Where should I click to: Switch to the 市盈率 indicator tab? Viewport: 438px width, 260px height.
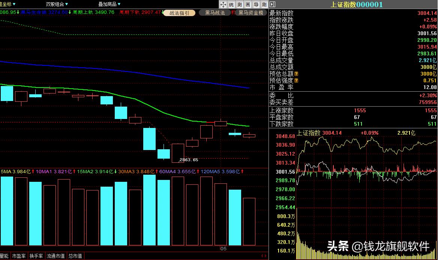[x=19, y=256]
